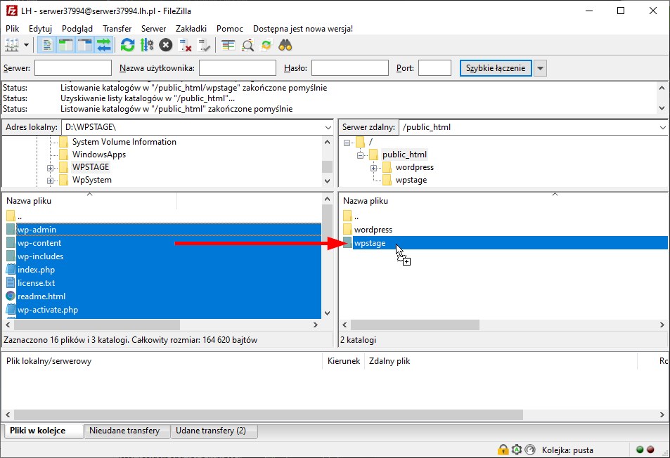The image size is (670, 458).
Task: Open the directory listing filters icon
Action: pyautogui.click(x=228, y=45)
